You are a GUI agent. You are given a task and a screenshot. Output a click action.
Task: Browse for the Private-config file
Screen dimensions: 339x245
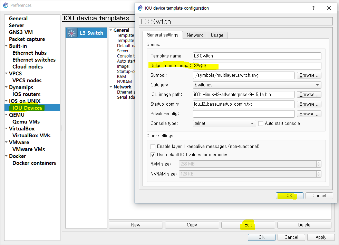point(309,114)
